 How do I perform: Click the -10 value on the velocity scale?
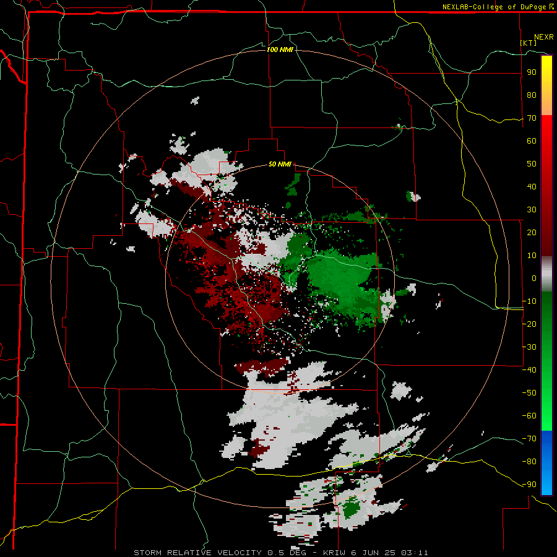click(x=529, y=301)
